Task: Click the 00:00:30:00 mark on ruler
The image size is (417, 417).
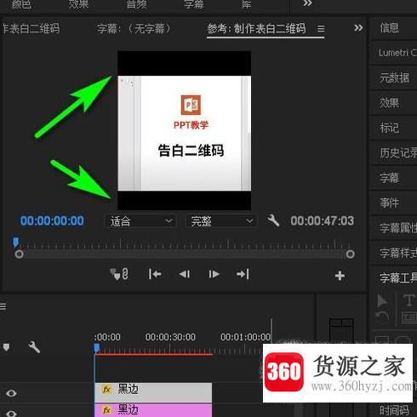Action: pos(170,337)
